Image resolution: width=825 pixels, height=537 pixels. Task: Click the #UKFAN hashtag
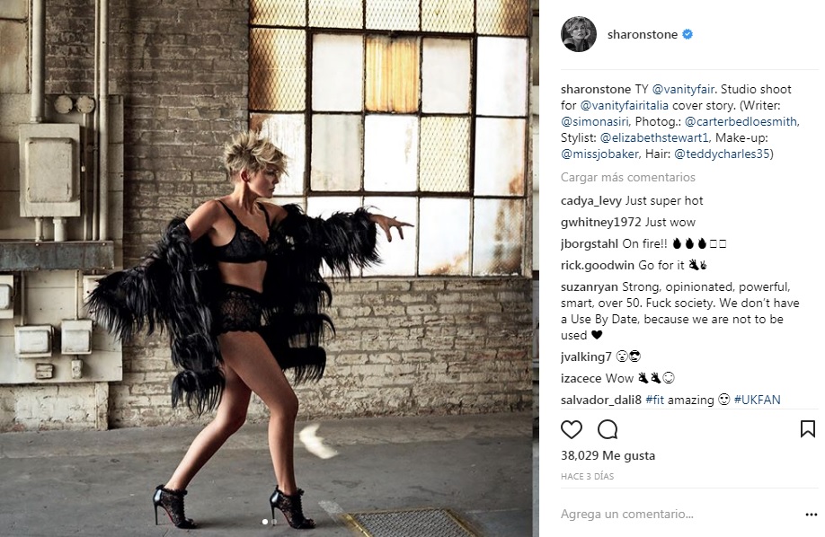coord(757,400)
